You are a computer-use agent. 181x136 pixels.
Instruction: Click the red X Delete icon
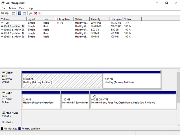click(x=36, y=13)
